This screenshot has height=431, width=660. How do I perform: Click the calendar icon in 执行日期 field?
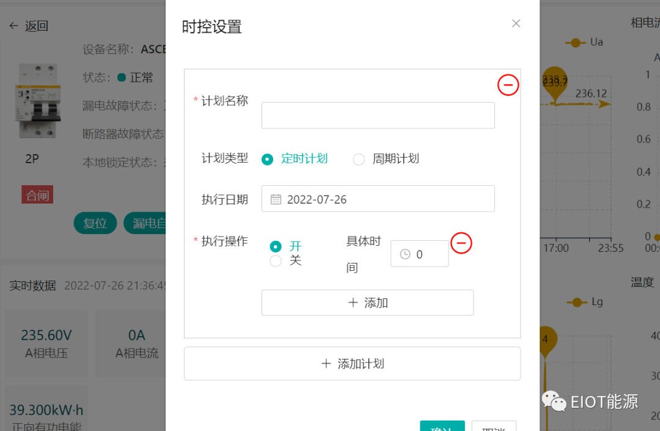(276, 199)
